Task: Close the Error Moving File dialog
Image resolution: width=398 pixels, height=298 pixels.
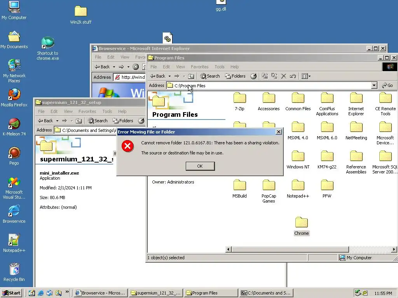Action: (278, 132)
